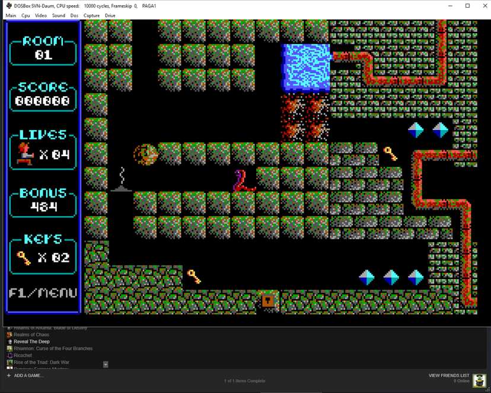
Task: Click the Steam friends avatar thumbnail
Action: tap(479, 381)
